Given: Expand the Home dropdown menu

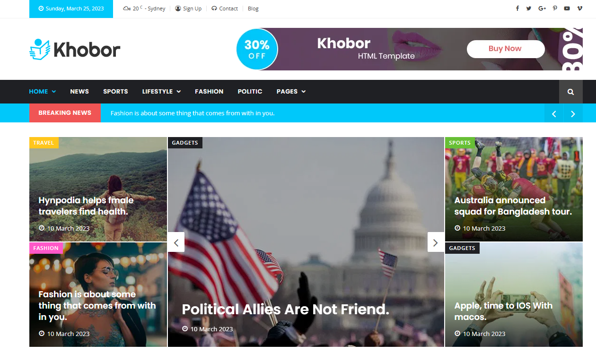Looking at the screenshot, I should pos(43,92).
